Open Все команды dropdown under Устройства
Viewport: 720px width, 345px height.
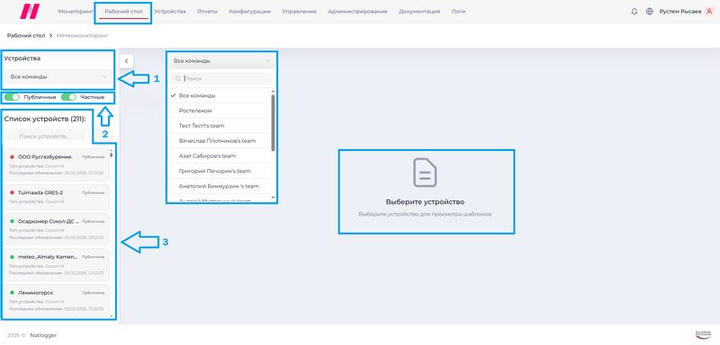pyautogui.click(x=58, y=77)
